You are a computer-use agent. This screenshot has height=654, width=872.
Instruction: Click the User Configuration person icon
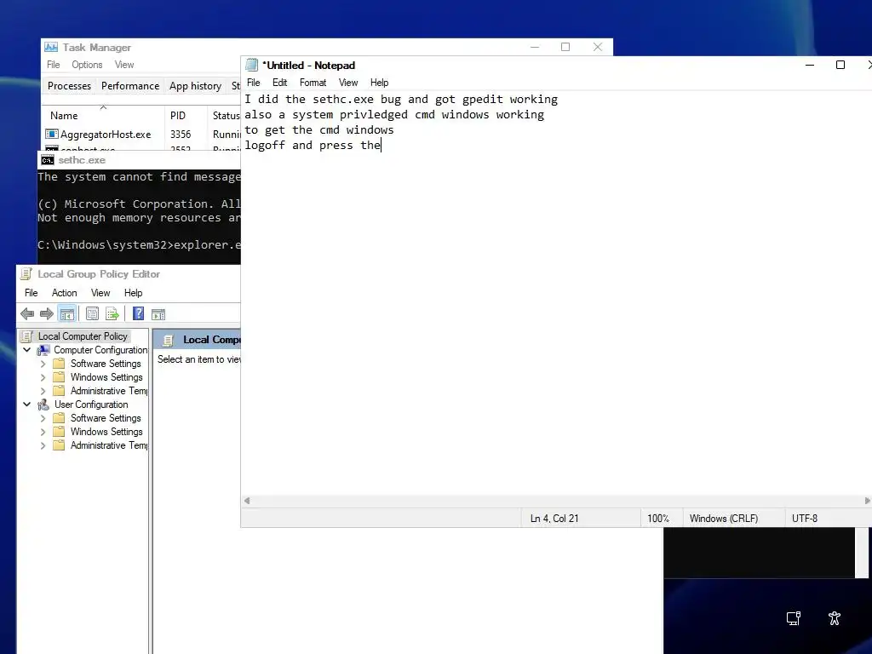(43, 404)
